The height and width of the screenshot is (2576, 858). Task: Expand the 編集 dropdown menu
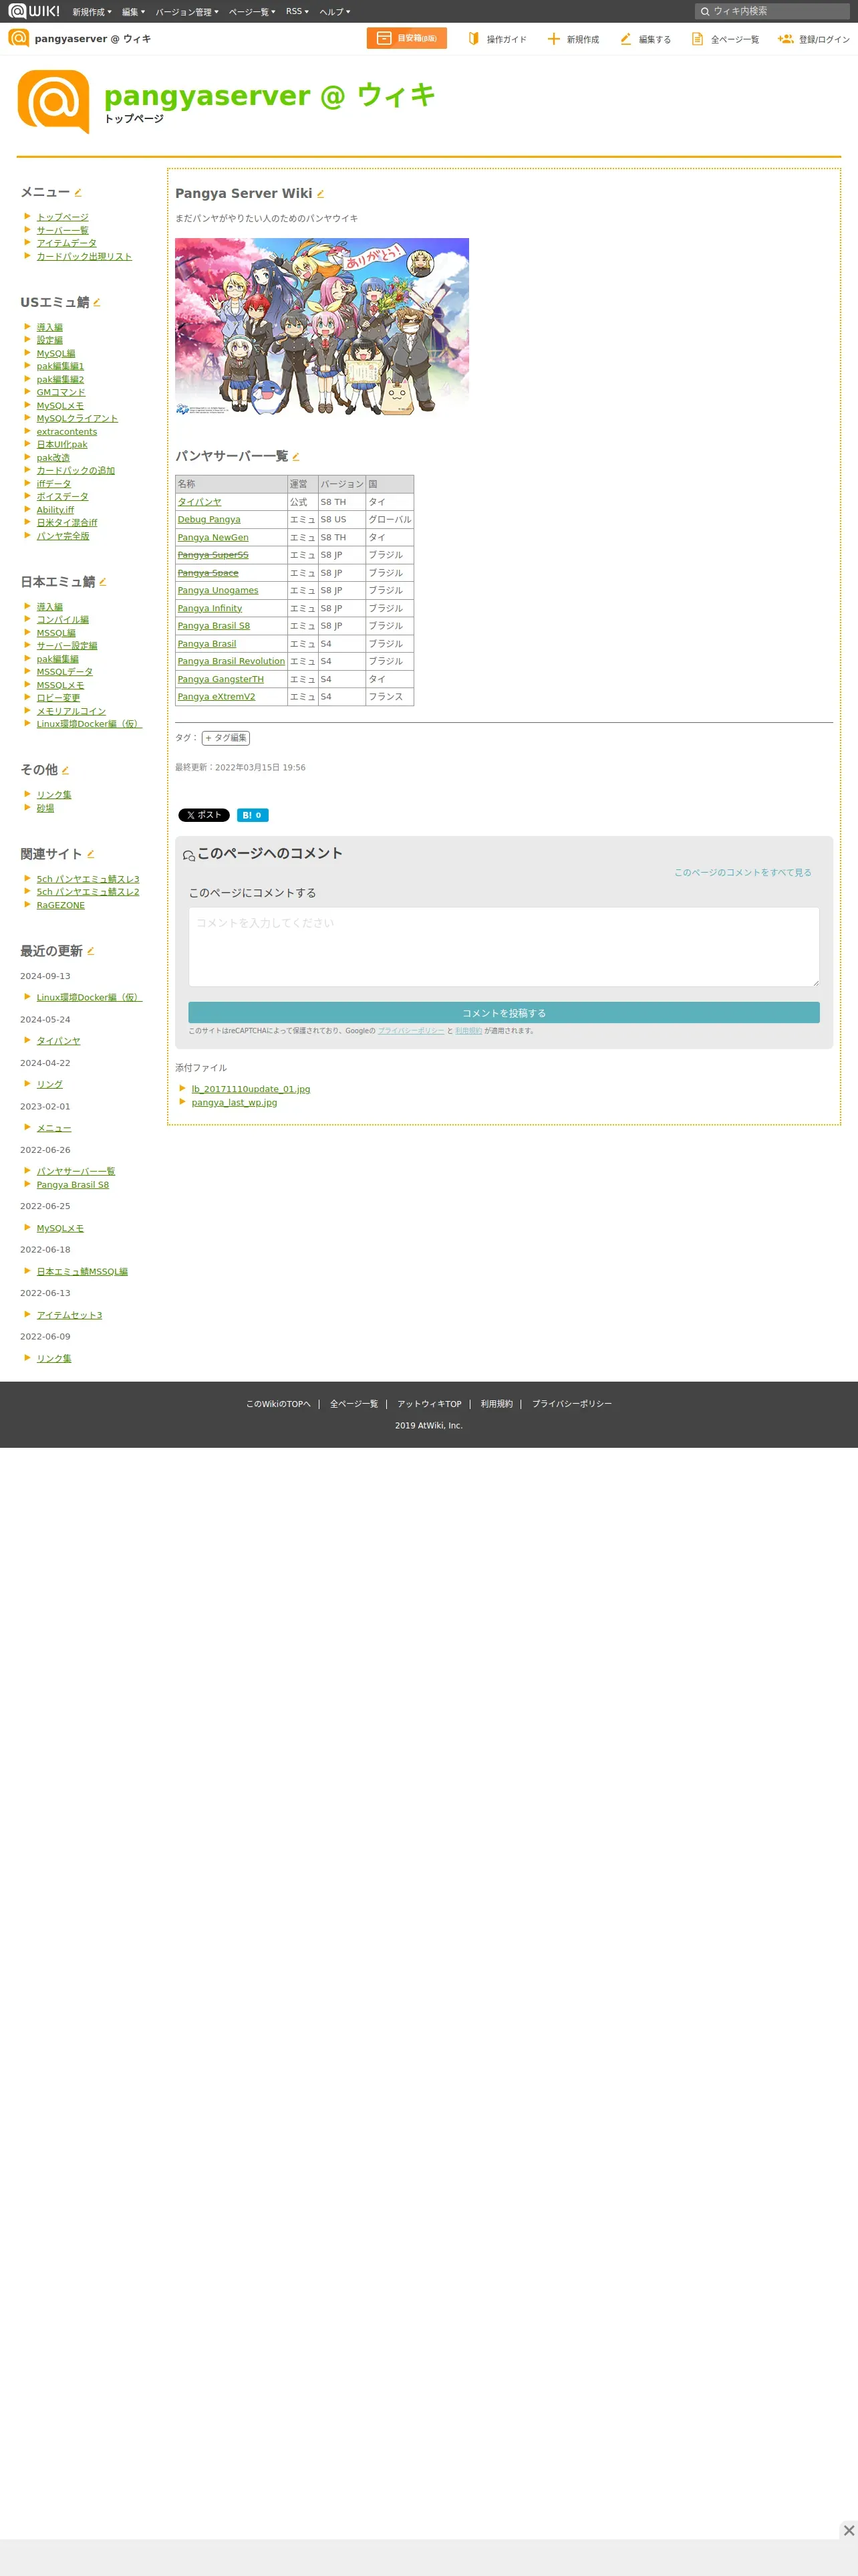click(134, 12)
